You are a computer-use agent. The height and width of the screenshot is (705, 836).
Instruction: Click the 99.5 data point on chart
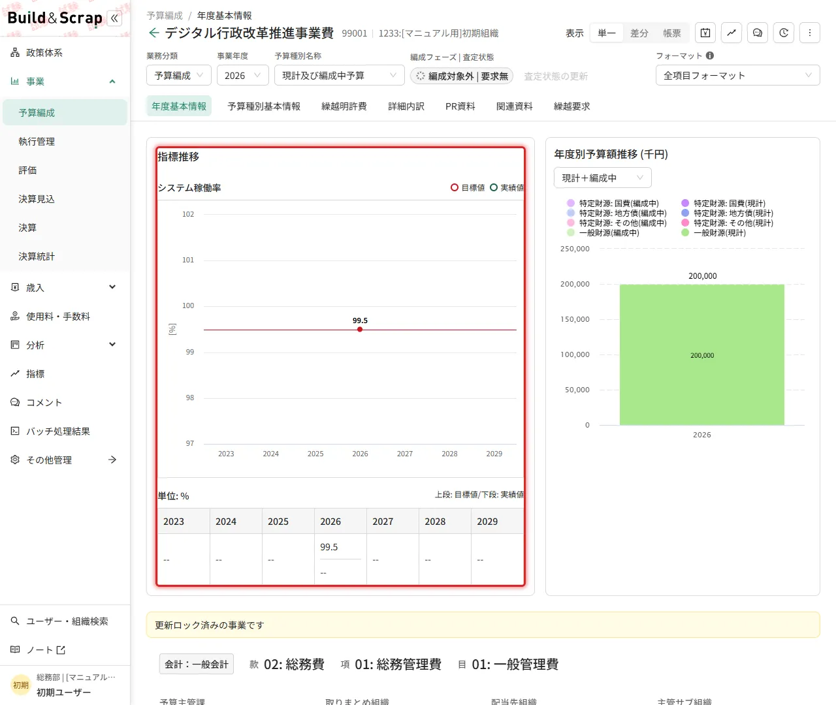360,330
